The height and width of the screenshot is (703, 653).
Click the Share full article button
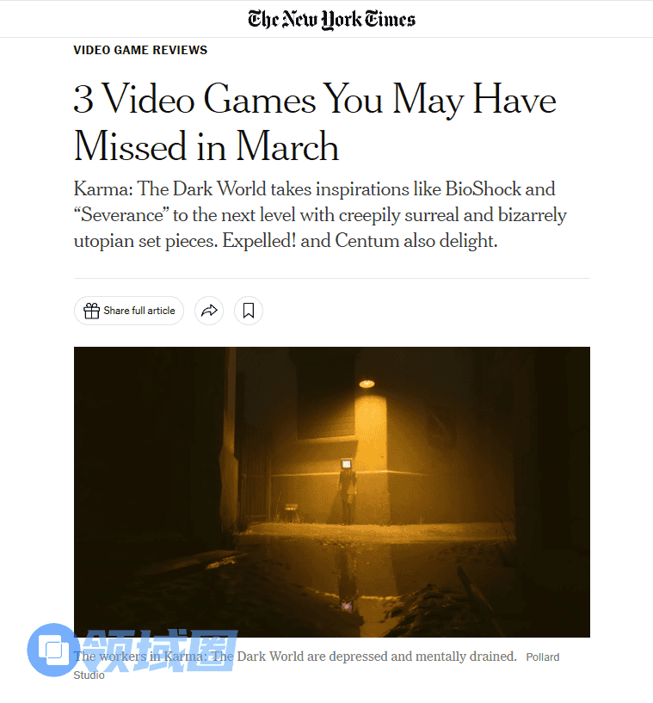[x=129, y=311]
